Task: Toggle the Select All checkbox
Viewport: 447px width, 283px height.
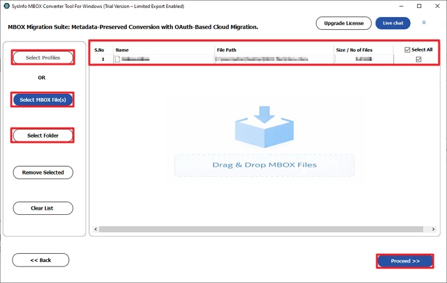Action: (407, 50)
